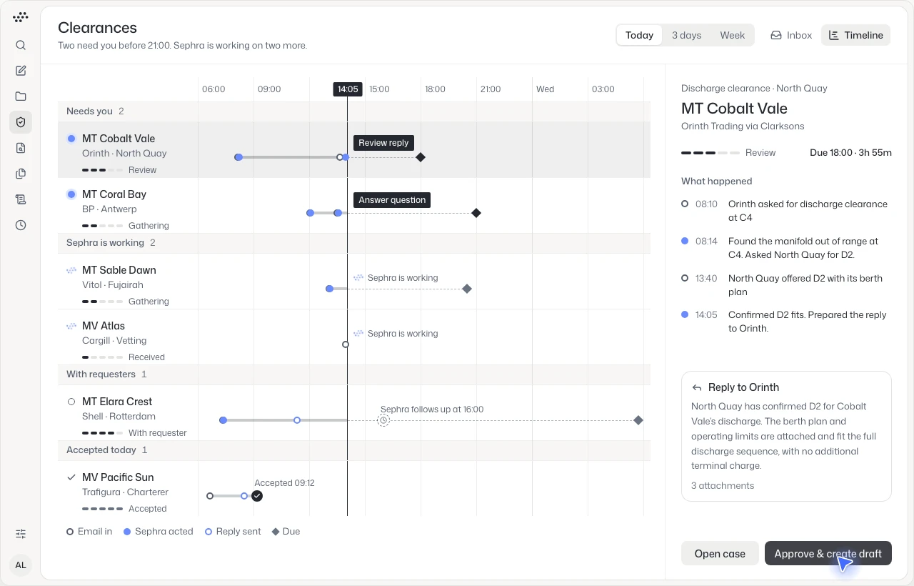Viewport: 914px width, 586px height.
Task: Open the search icon in sidebar
Action: pos(21,45)
